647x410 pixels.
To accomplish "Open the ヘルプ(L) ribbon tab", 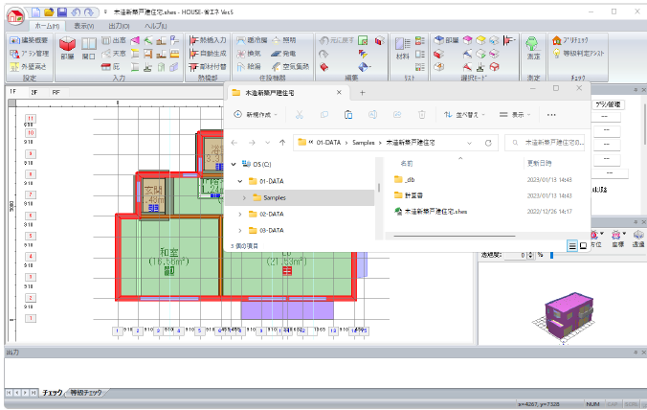I will click(156, 26).
